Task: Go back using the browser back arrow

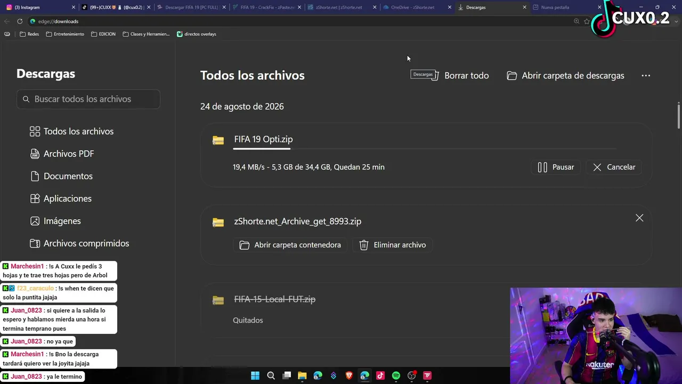Action: [7, 21]
